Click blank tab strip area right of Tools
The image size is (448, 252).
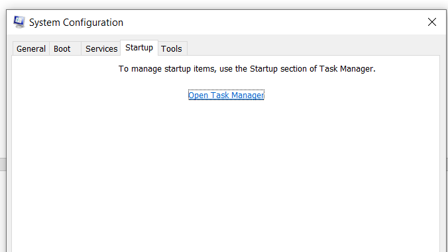coord(313,48)
